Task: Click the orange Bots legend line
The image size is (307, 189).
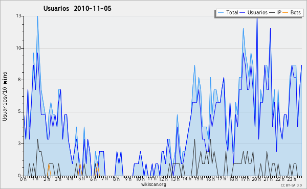Action: [286, 13]
